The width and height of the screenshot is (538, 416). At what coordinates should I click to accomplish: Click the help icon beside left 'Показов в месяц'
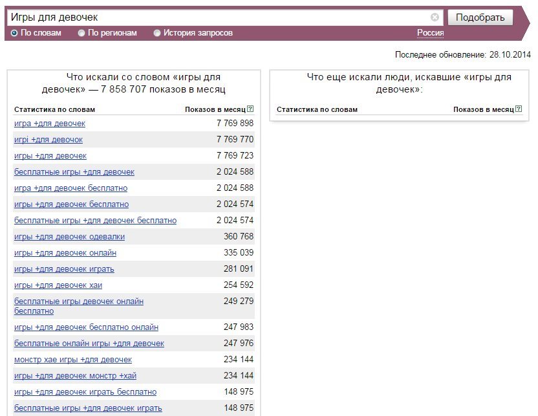[250, 109]
